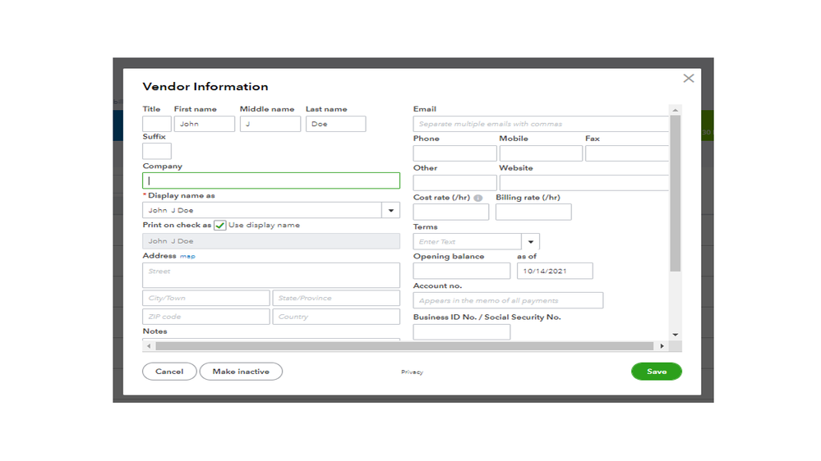Image resolution: width=821 pixels, height=461 pixels.
Task: Click the Cost rate info icon
Action: point(478,198)
